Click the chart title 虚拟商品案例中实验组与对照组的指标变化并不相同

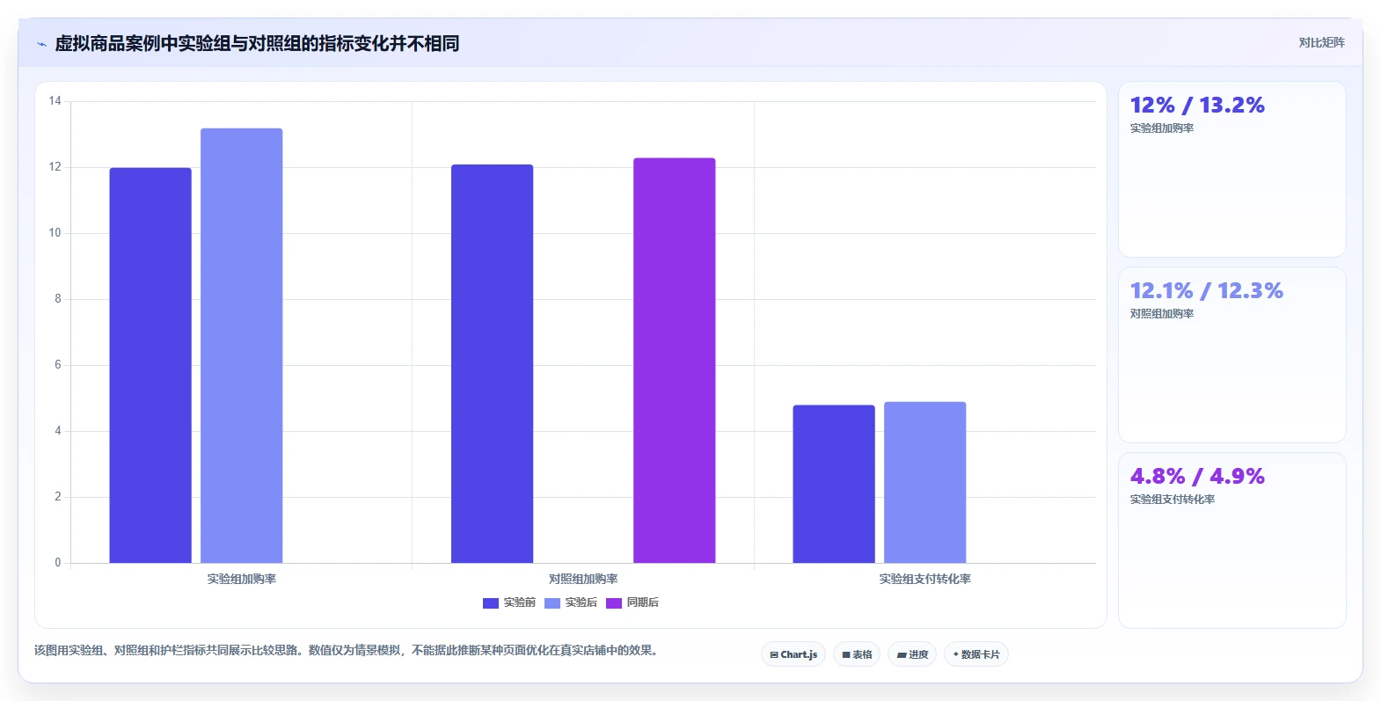point(257,43)
